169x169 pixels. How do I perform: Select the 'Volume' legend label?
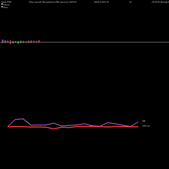(x=6, y=5)
